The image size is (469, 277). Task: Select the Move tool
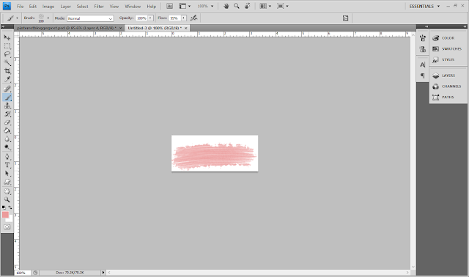tap(7, 37)
